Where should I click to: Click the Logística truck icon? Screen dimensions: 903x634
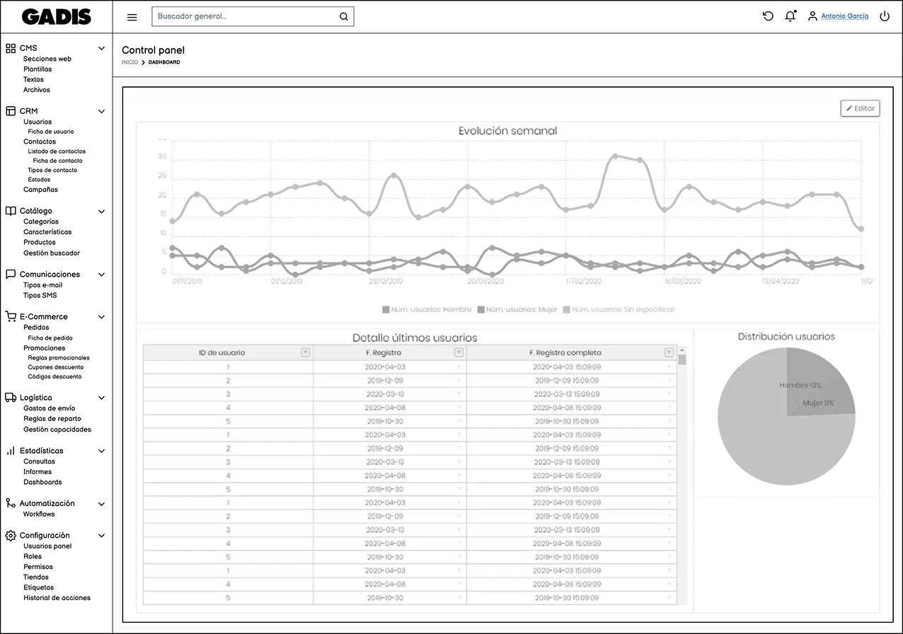pos(11,398)
